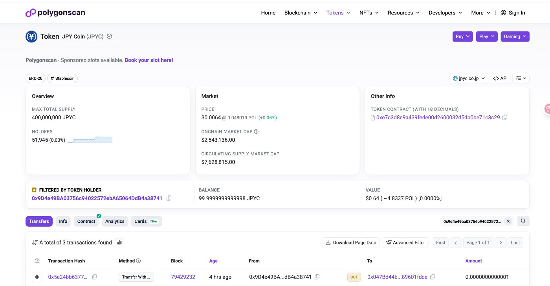Open the Tokens menu

coord(338,13)
